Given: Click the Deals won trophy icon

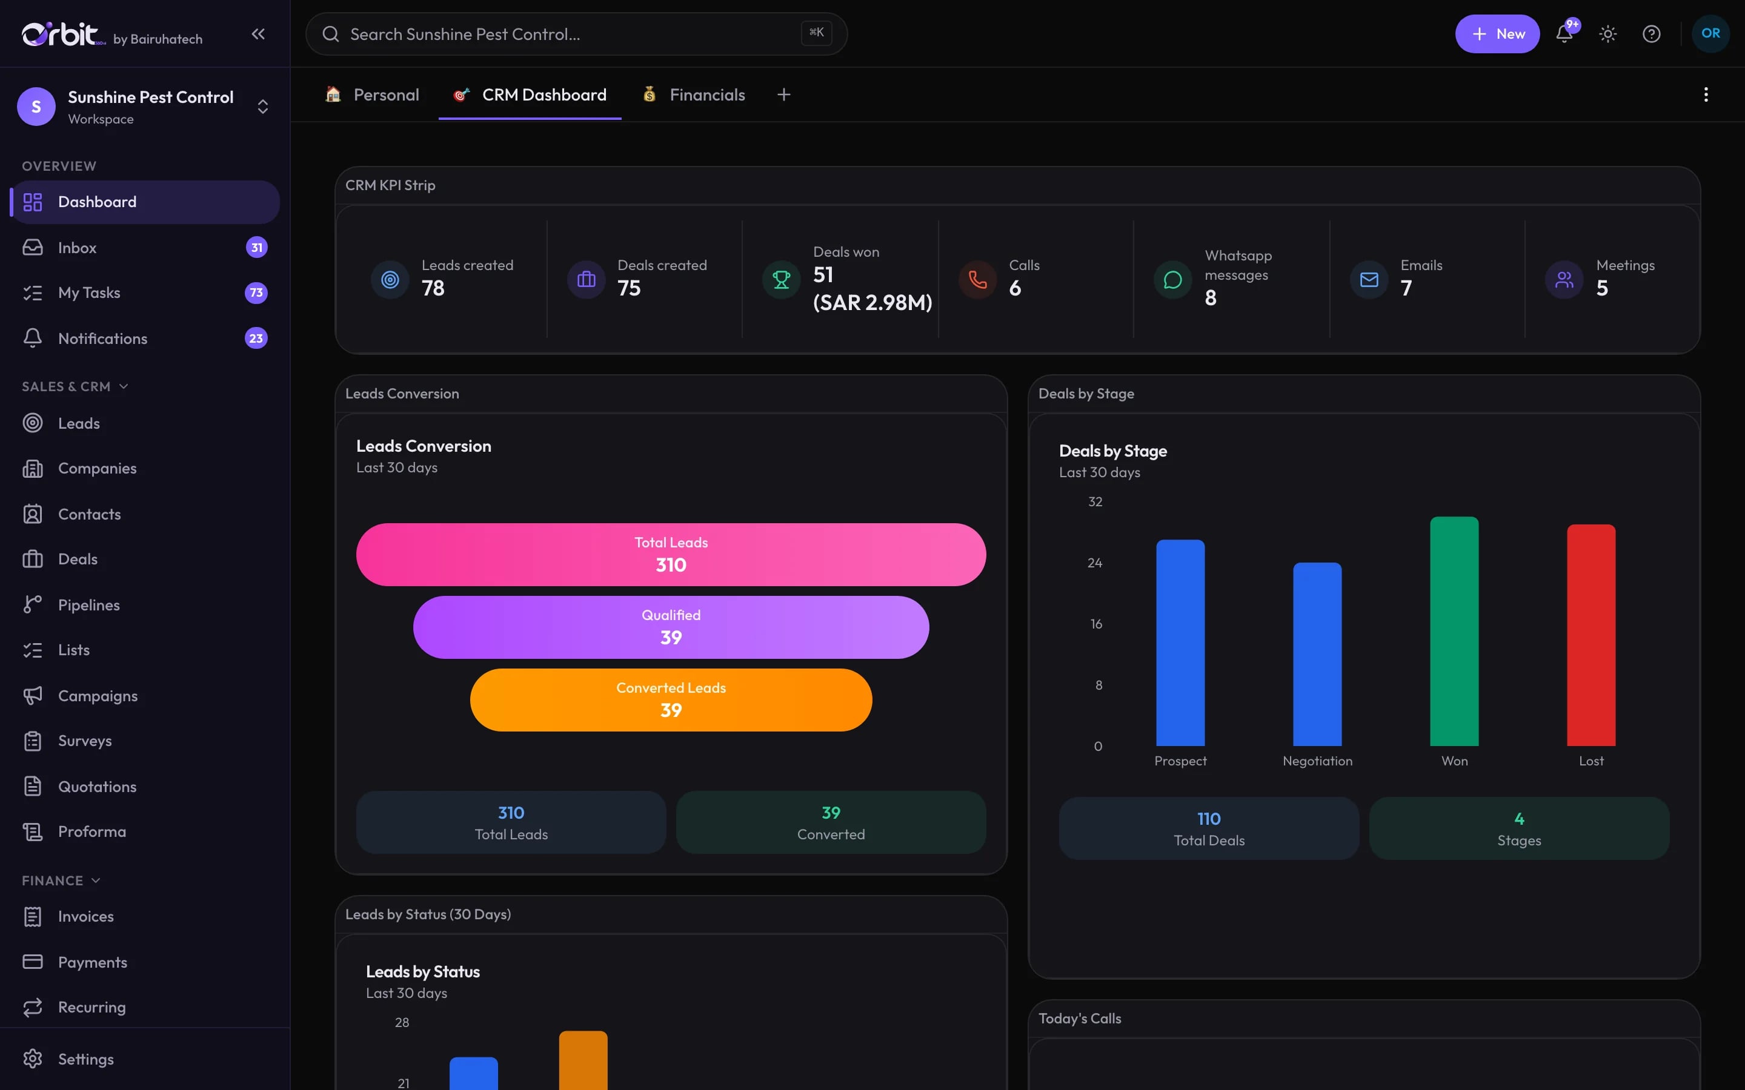Looking at the screenshot, I should [782, 279].
